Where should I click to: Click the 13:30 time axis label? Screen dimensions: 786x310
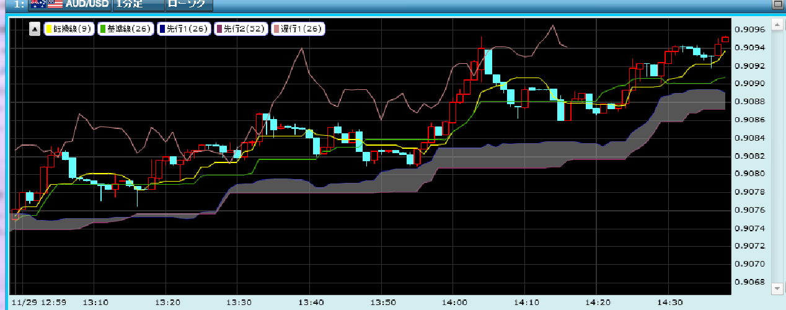tap(239, 303)
